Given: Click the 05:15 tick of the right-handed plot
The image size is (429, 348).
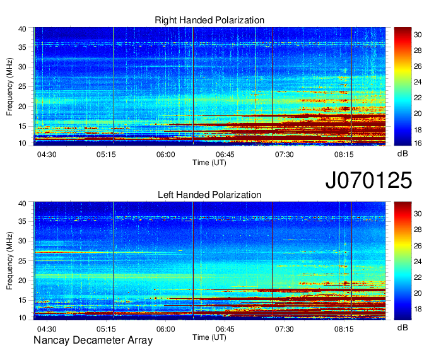Looking at the screenshot, I should 106,154.
